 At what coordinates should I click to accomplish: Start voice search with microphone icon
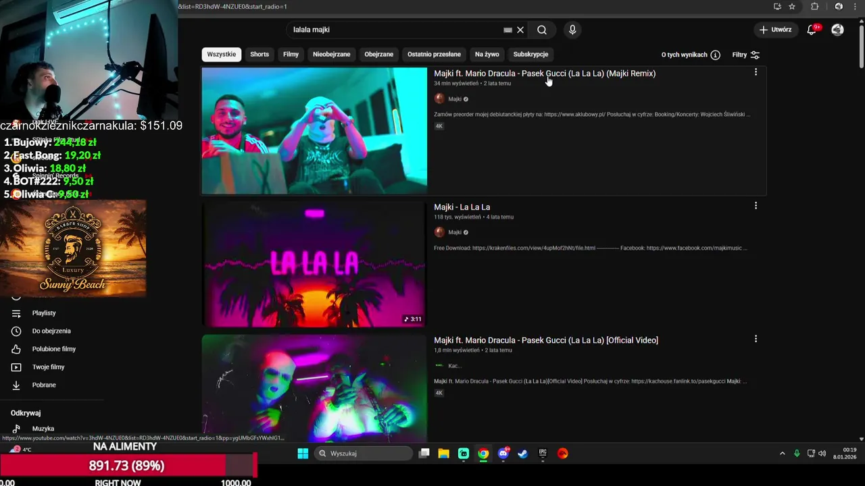click(x=572, y=30)
